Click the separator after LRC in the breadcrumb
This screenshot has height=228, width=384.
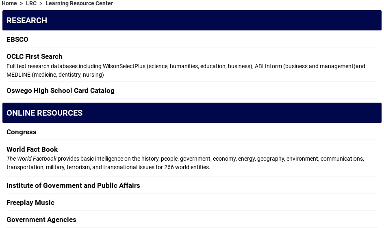click(x=41, y=4)
